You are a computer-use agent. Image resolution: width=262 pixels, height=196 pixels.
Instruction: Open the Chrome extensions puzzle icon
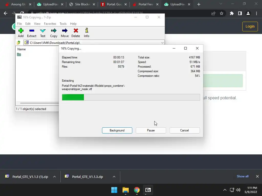pos(232,13)
